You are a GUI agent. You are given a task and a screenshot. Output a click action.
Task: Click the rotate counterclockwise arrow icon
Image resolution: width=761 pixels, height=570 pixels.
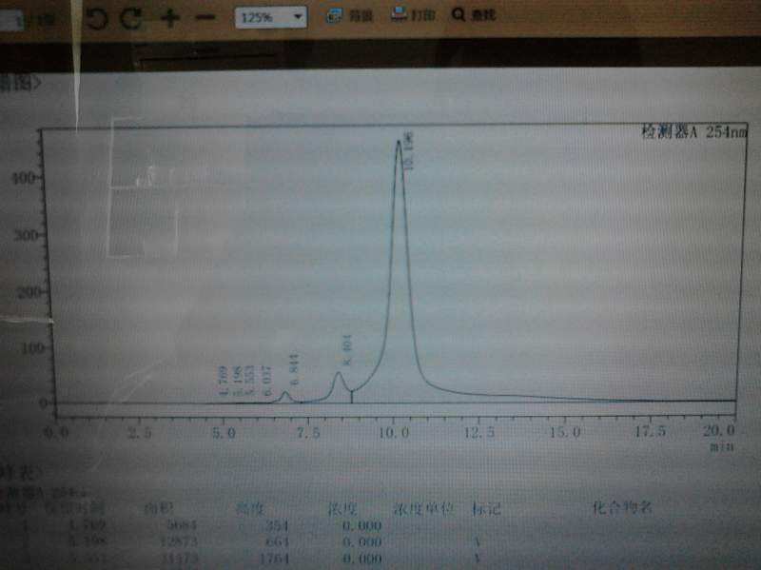click(97, 19)
